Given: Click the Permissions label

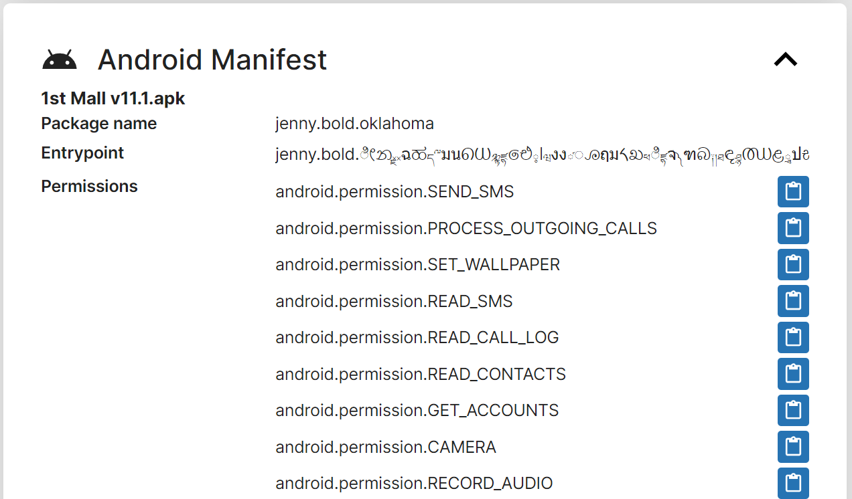Looking at the screenshot, I should tap(89, 186).
